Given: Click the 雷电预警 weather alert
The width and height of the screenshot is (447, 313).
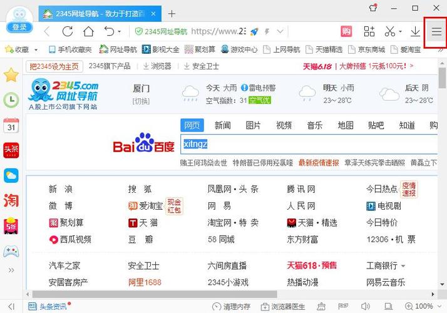Looking at the screenshot, I should (x=259, y=88).
